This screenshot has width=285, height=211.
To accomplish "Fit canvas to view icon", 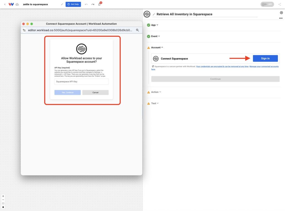I will point(3,203).
